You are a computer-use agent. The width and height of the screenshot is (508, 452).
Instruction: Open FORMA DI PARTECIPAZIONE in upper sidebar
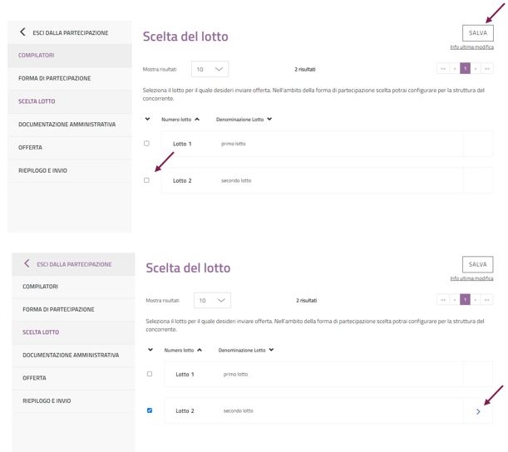[55, 78]
